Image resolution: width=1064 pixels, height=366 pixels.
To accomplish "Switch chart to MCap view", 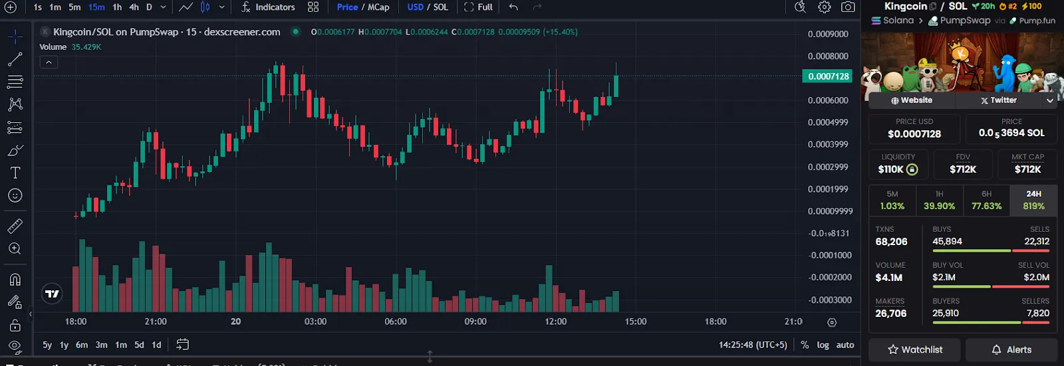I will click(x=378, y=7).
